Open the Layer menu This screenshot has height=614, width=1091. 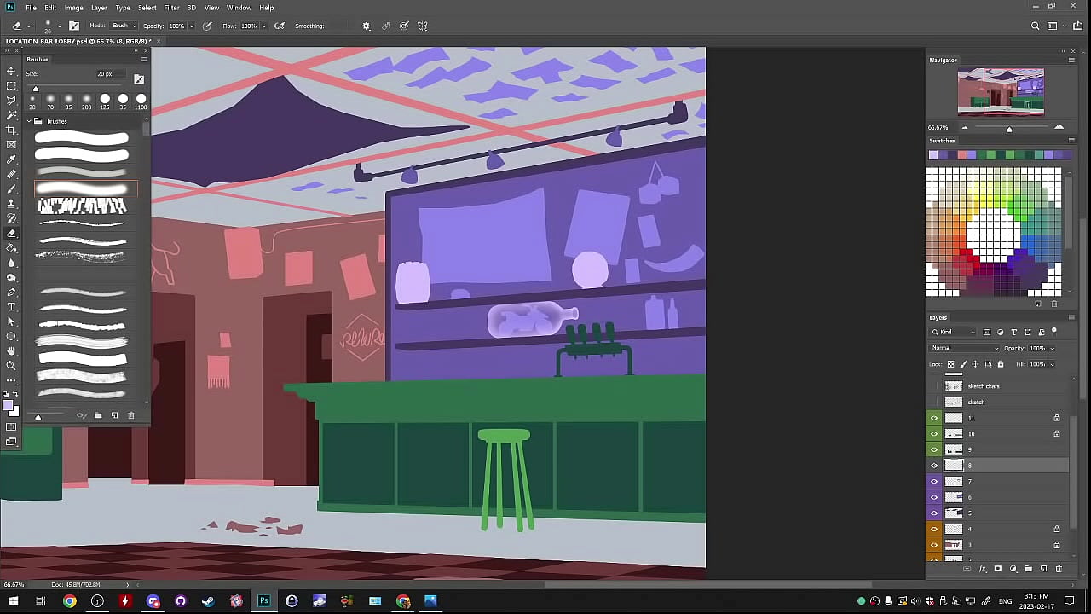point(99,8)
